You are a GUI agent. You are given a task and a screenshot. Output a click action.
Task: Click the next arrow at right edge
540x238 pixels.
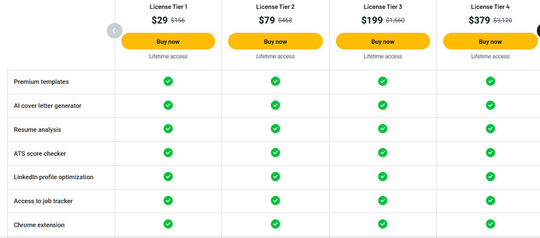[x=538, y=31]
